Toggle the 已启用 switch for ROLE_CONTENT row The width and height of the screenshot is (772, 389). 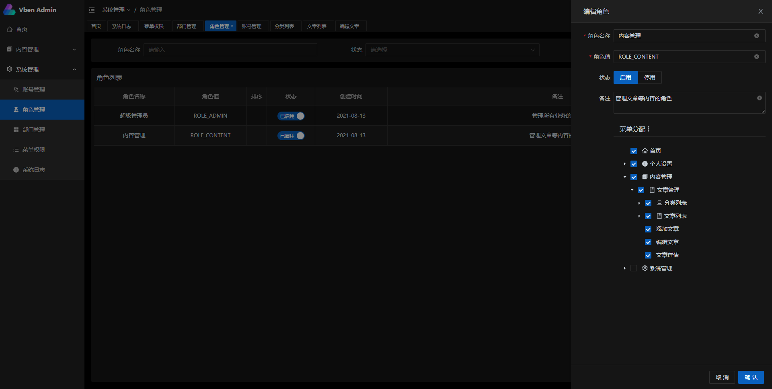pos(291,136)
